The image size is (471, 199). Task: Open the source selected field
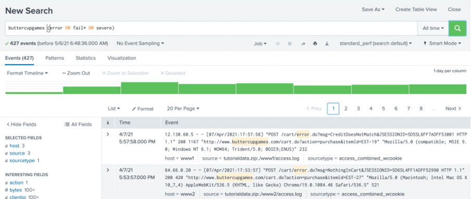point(17,153)
